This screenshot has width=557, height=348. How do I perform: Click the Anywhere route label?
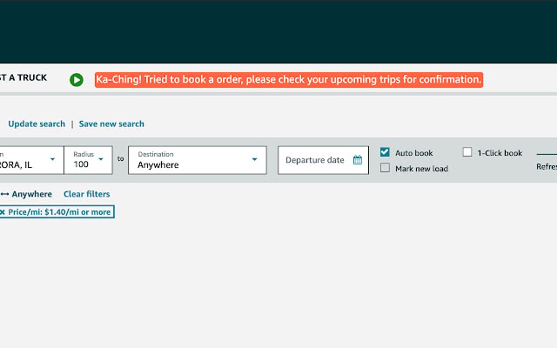tap(32, 194)
